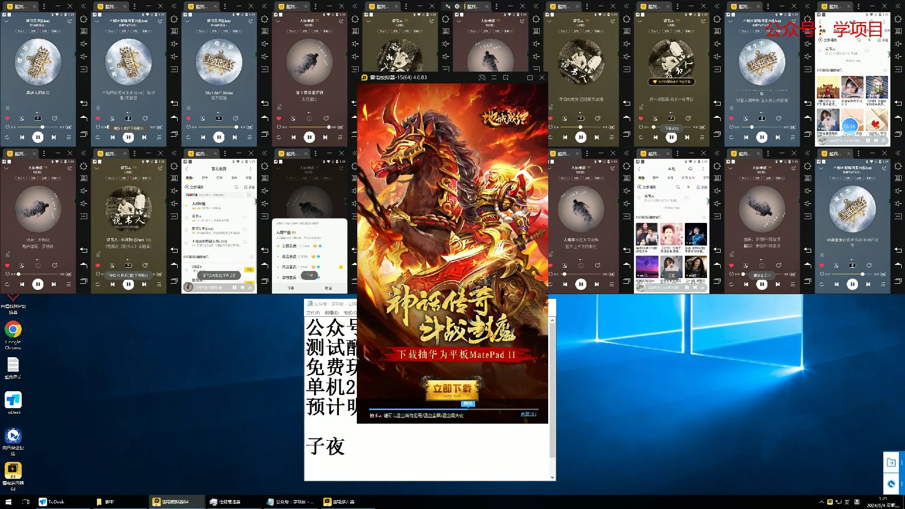Open gamepad settings in front emulator title bar
Viewport: 905px width, 509px height.
(482, 78)
